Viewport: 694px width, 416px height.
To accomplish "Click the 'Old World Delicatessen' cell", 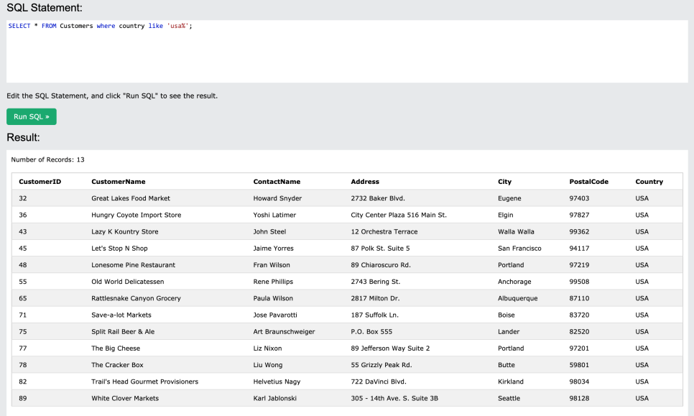I will (x=127, y=282).
